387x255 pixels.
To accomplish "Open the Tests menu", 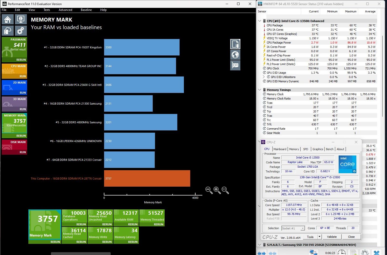I will coord(47,10).
